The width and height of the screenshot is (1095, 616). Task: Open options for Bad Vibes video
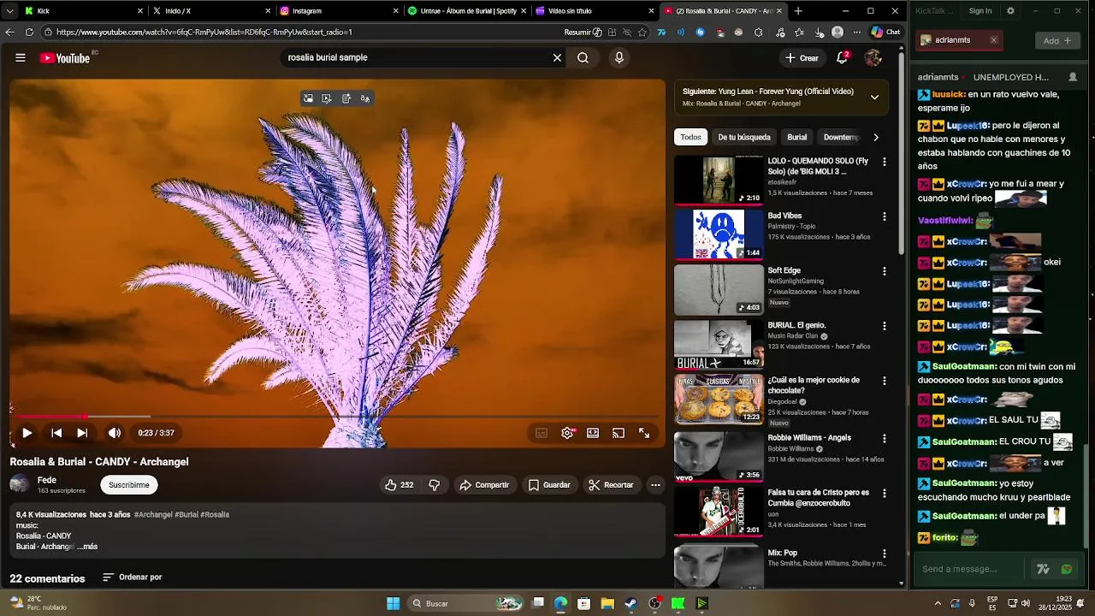tap(885, 216)
